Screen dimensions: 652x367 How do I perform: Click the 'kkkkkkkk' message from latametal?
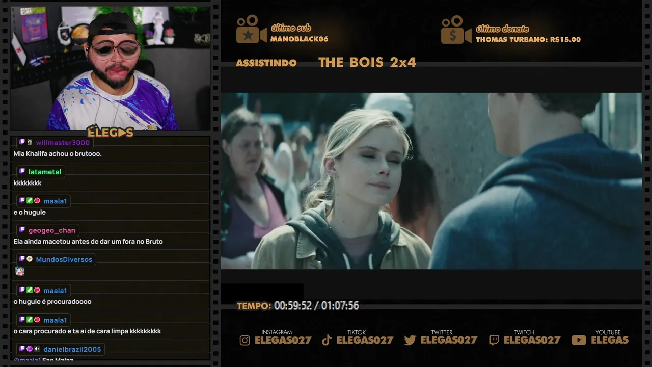coord(28,183)
